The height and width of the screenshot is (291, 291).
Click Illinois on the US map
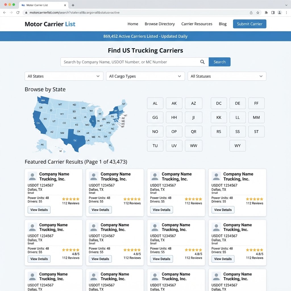(93, 121)
